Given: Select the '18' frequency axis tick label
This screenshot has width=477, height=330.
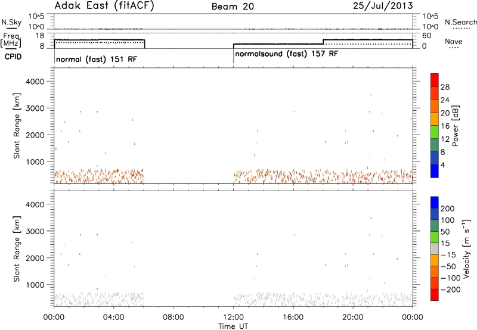Looking at the screenshot, I should tap(40, 36).
